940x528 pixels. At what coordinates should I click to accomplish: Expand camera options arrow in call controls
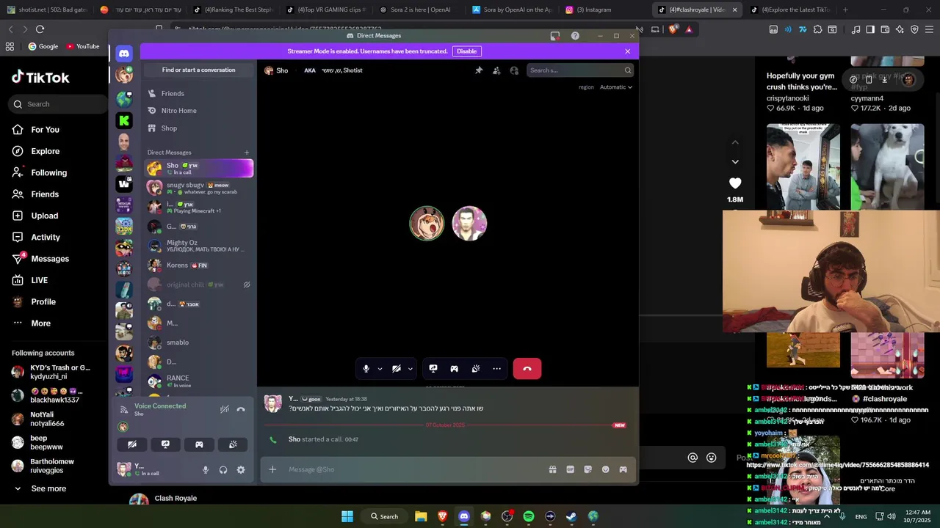coord(410,369)
